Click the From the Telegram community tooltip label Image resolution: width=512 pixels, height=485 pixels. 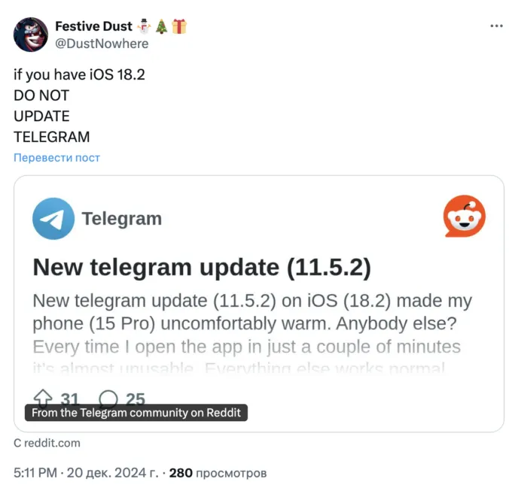point(136,413)
